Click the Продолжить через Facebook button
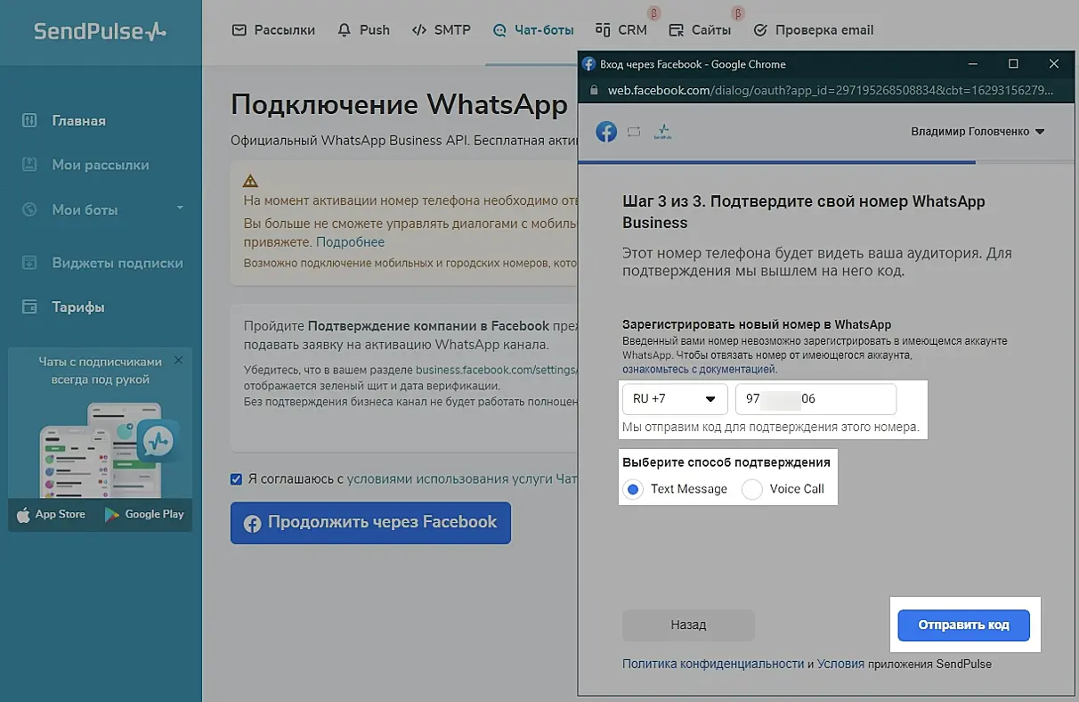Viewport: 1079px width, 702px height. point(370,523)
